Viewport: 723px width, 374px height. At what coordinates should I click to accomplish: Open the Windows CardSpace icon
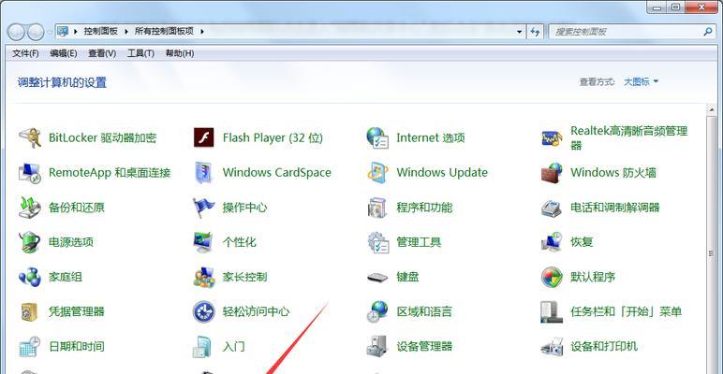click(204, 173)
